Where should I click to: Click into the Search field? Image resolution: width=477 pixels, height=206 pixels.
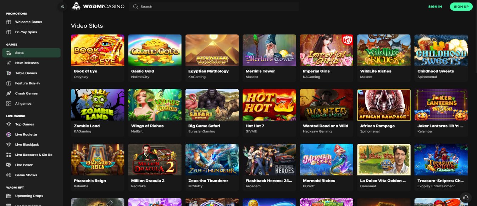216,6
